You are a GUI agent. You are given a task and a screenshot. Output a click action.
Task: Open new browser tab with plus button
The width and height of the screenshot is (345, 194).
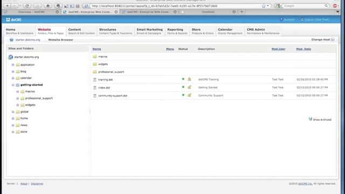click(241, 12)
